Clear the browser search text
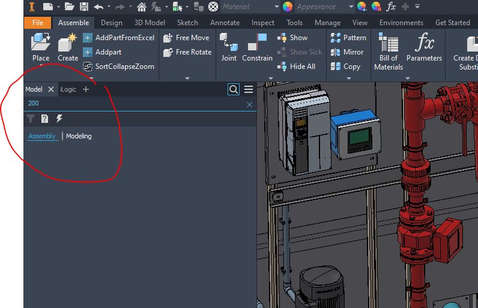Image resolution: width=478 pixels, height=308 pixels. point(249,105)
